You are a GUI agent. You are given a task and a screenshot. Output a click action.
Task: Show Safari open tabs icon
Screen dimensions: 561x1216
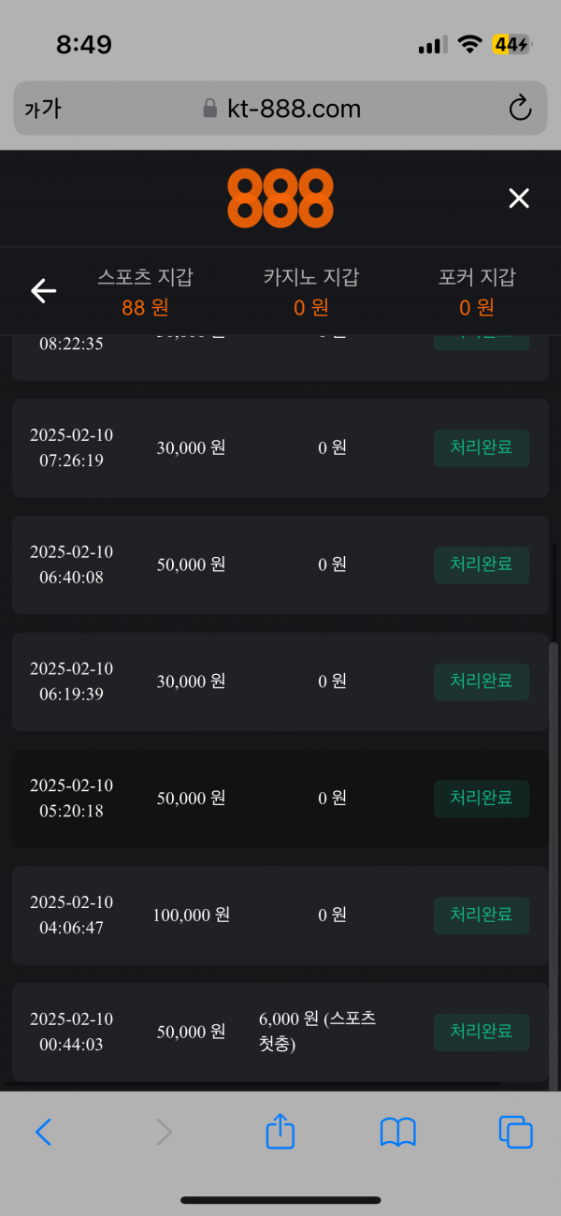[x=515, y=1132]
